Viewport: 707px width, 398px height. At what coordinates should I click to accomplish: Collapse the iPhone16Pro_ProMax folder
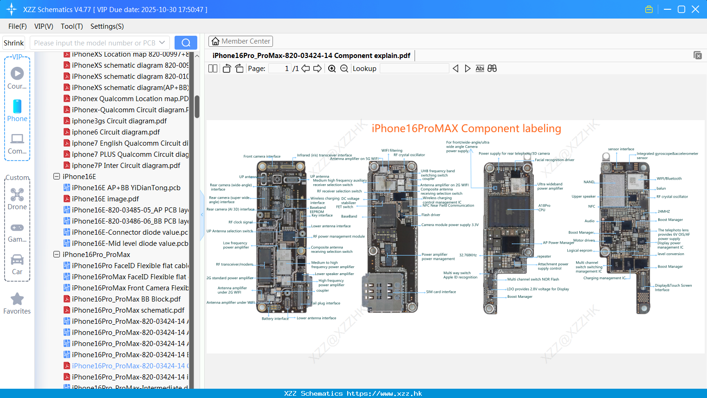point(57,254)
